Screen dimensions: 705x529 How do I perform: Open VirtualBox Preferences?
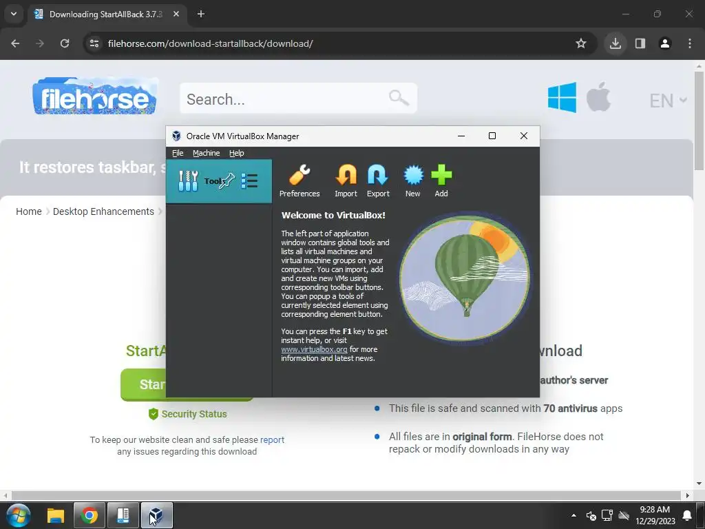click(299, 181)
